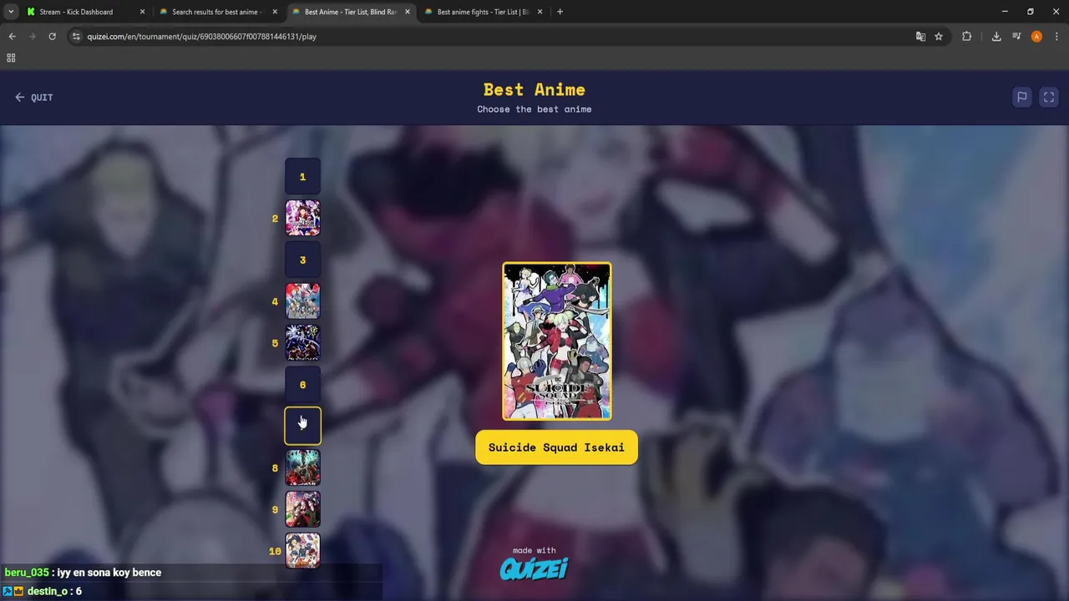This screenshot has height=601, width=1069.
Task: Close the Stream - Kick Dashboard tab
Action: 142,12
